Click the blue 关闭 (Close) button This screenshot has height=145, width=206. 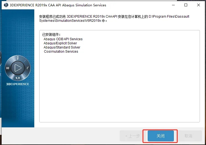[x=161, y=136]
